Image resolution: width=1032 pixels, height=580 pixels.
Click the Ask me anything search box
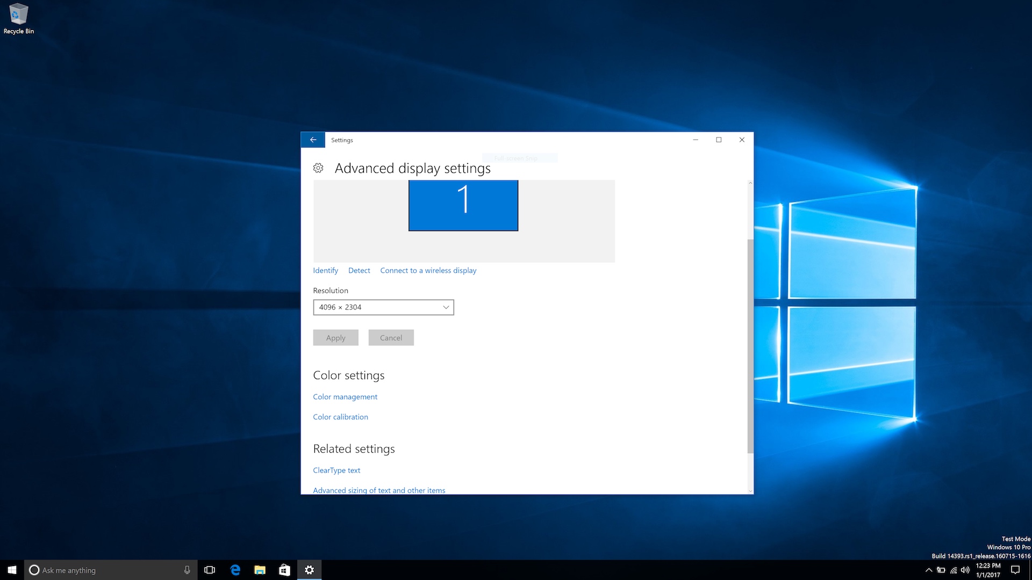pos(107,570)
